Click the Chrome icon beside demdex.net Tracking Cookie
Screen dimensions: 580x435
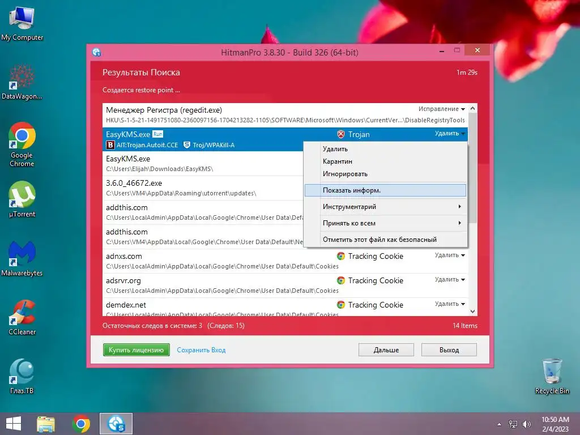tap(340, 305)
